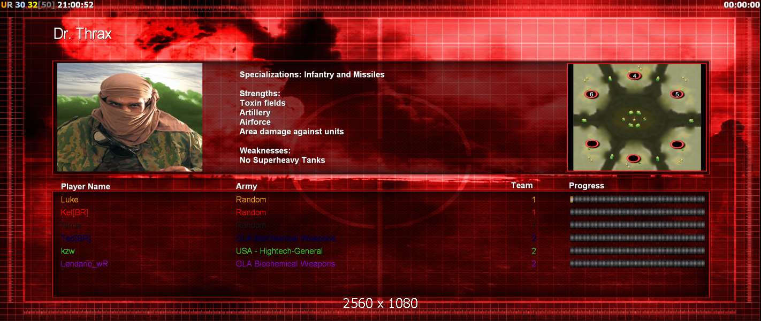Select player name Luke
Screen dimensions: 761x321
[70, 200]
